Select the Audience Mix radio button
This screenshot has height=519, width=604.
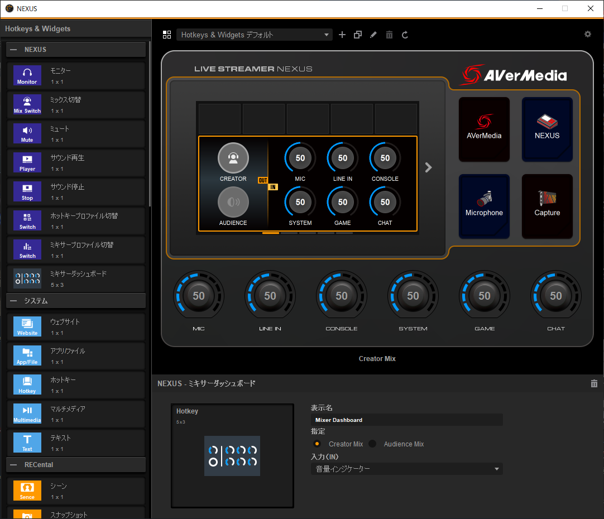click(372, 444)
